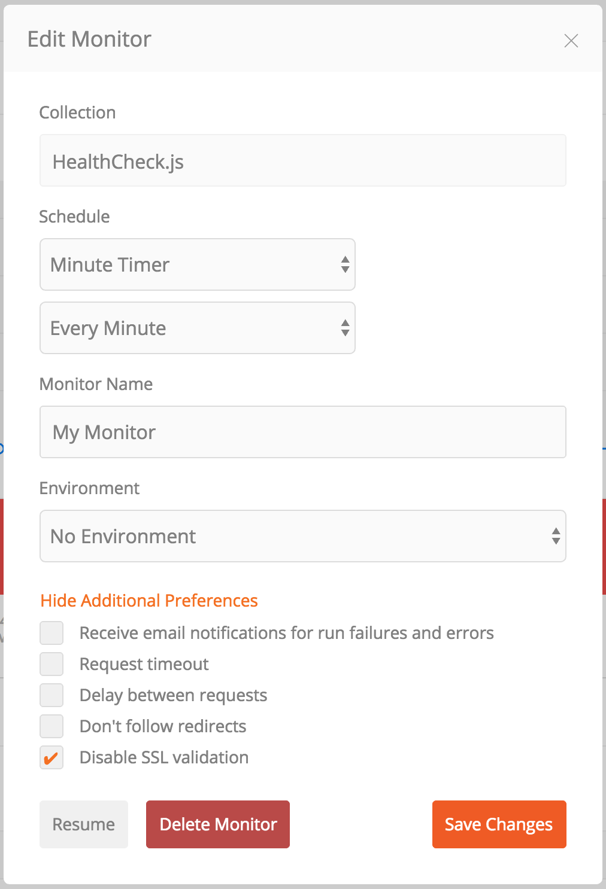Screen dimensions: 606x889
Task: Click the red Delete Monitor button
Action: coord(217,824)
